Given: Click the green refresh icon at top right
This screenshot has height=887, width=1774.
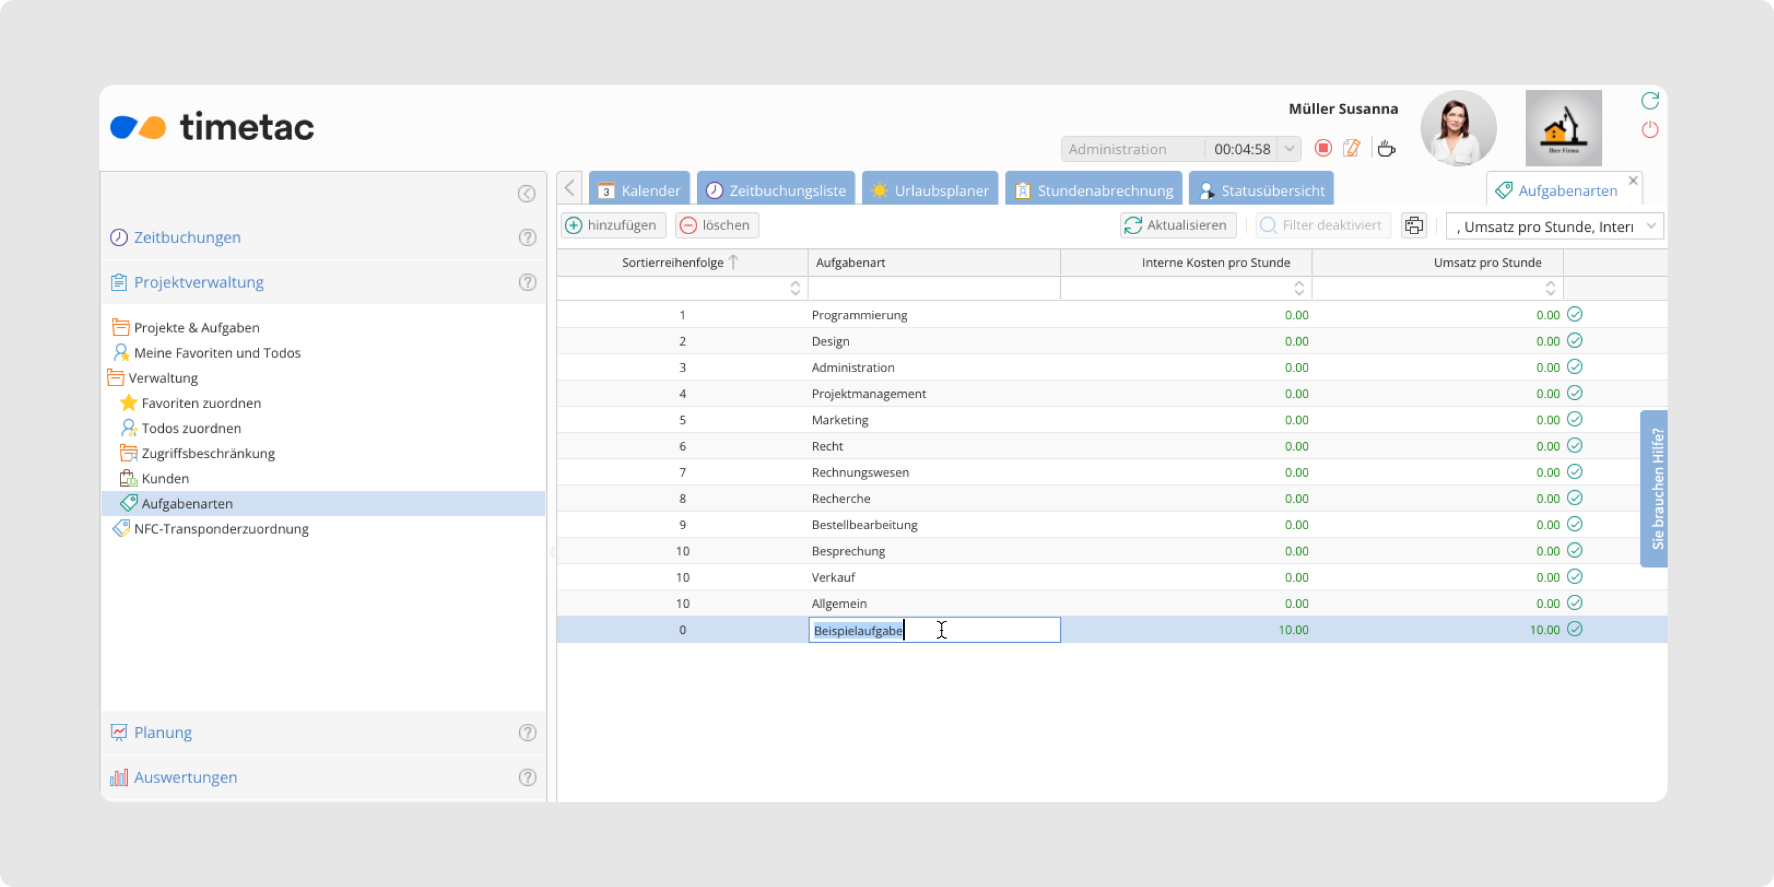Looking at the screenshot, I should (x=1650, y=101).
